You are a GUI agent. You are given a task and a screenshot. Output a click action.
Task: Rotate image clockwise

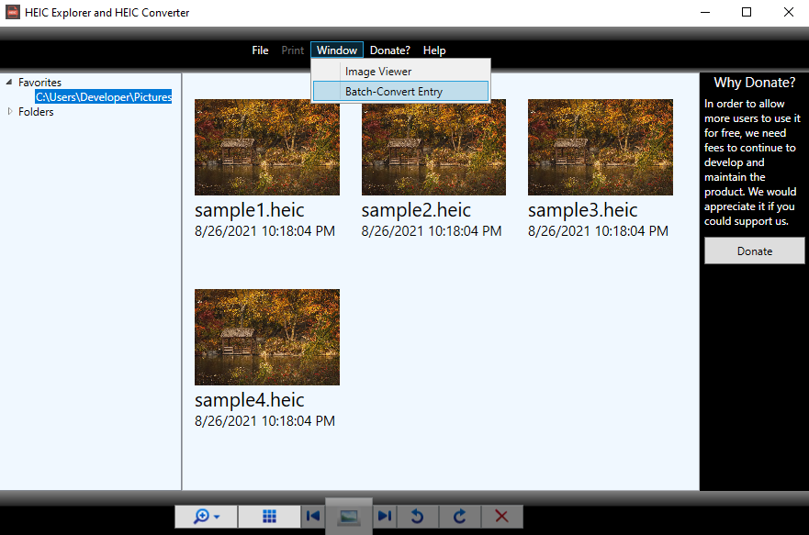pyautogui.click(x=460, y=517)
